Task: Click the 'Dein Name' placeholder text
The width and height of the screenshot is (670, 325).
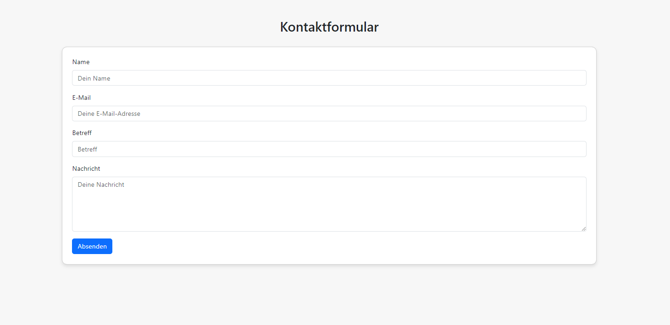Action: coord(94,78)
